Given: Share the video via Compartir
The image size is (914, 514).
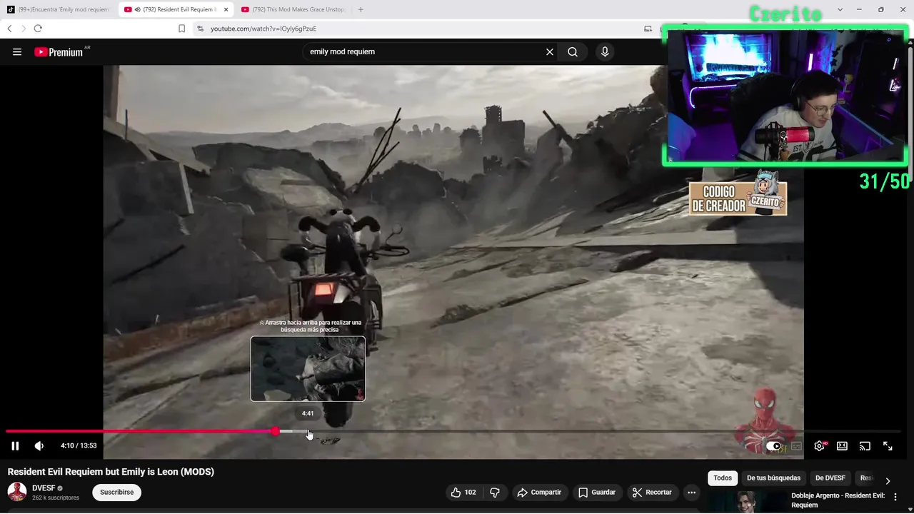Looking at the screenshot, I should click(539, 493).
